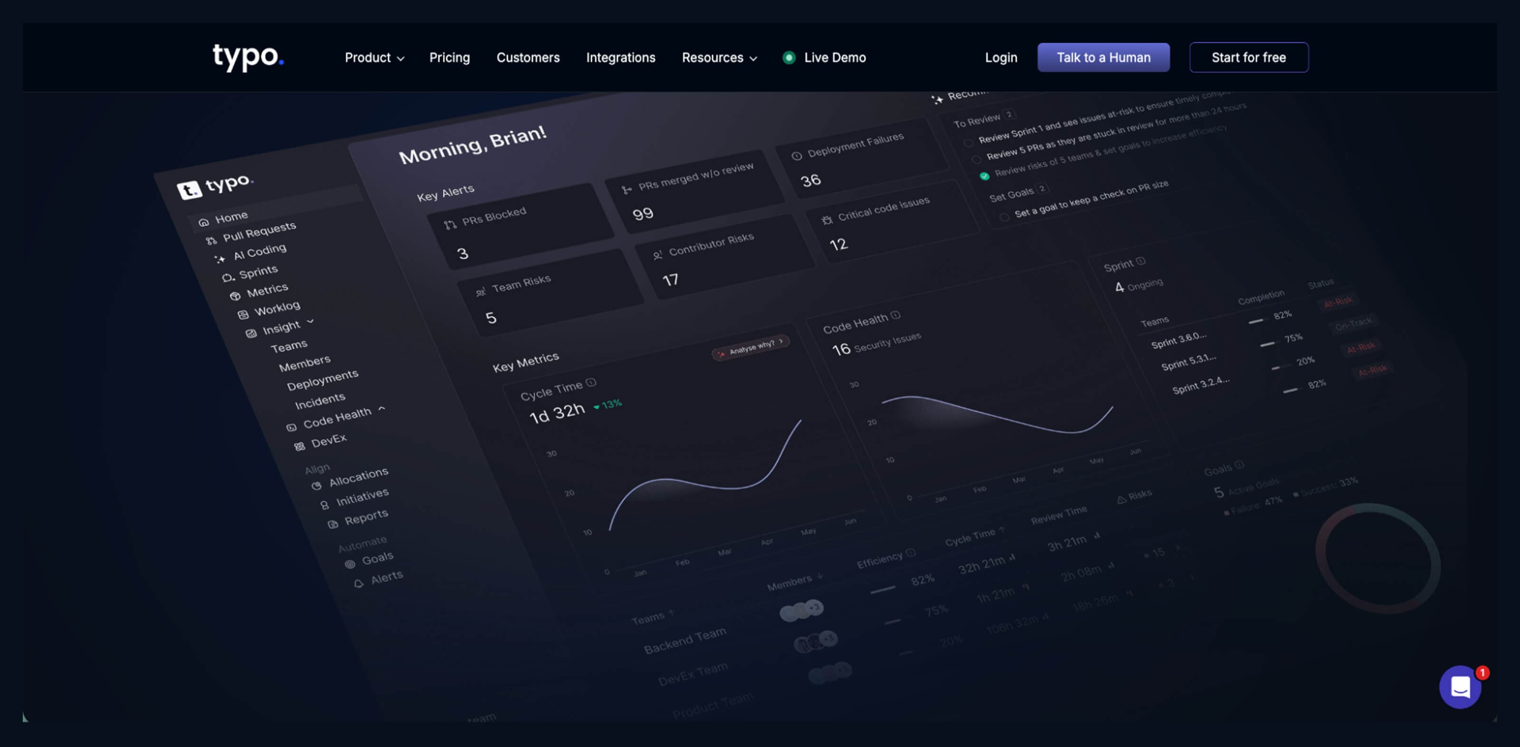
Task: Click the 16 Security Issues text
Action: (877, 345)
